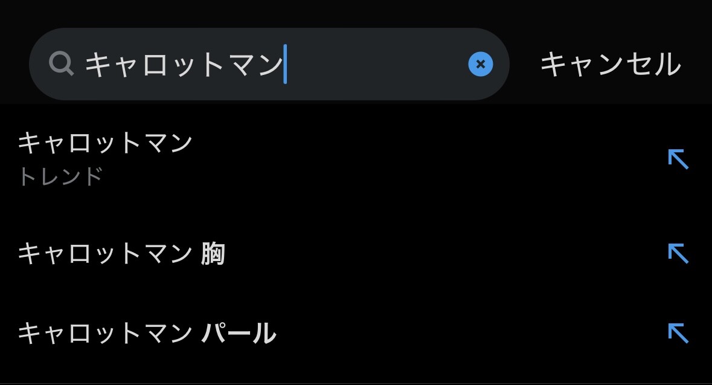Fill search with キャロットマン trend arrow
Viewport: 712px width, 385px height.
(x=678, y=159)
